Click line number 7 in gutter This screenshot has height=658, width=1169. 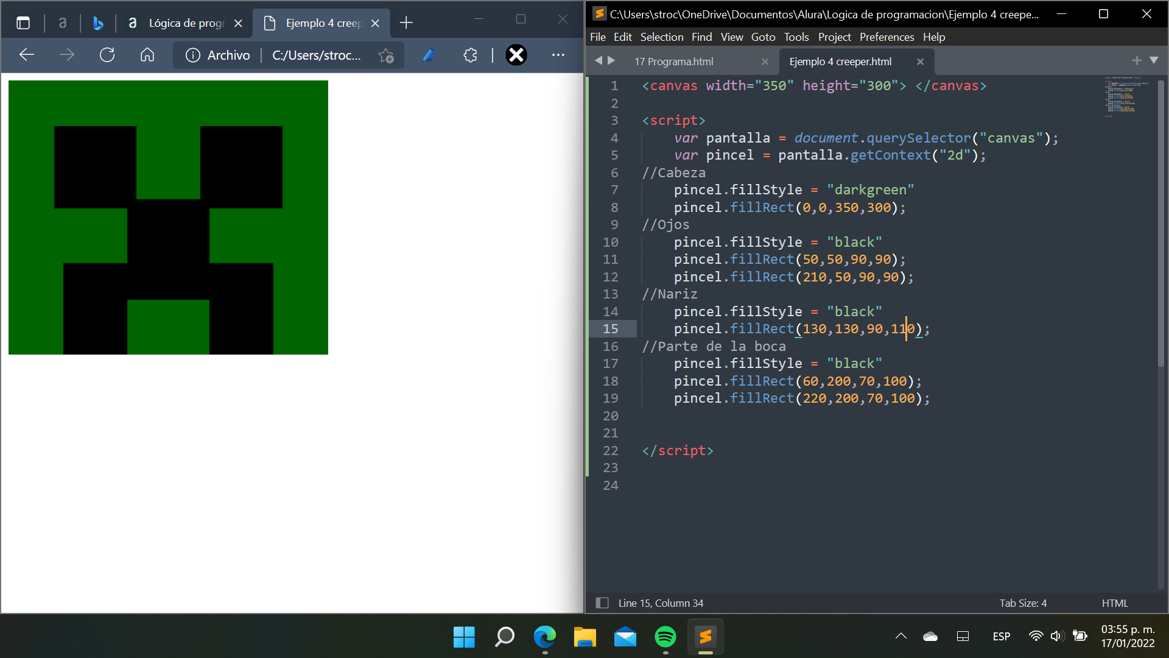[614, 190]
